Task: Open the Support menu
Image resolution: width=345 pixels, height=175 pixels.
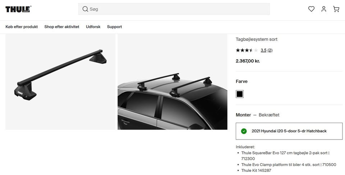Action: (114, 27)
